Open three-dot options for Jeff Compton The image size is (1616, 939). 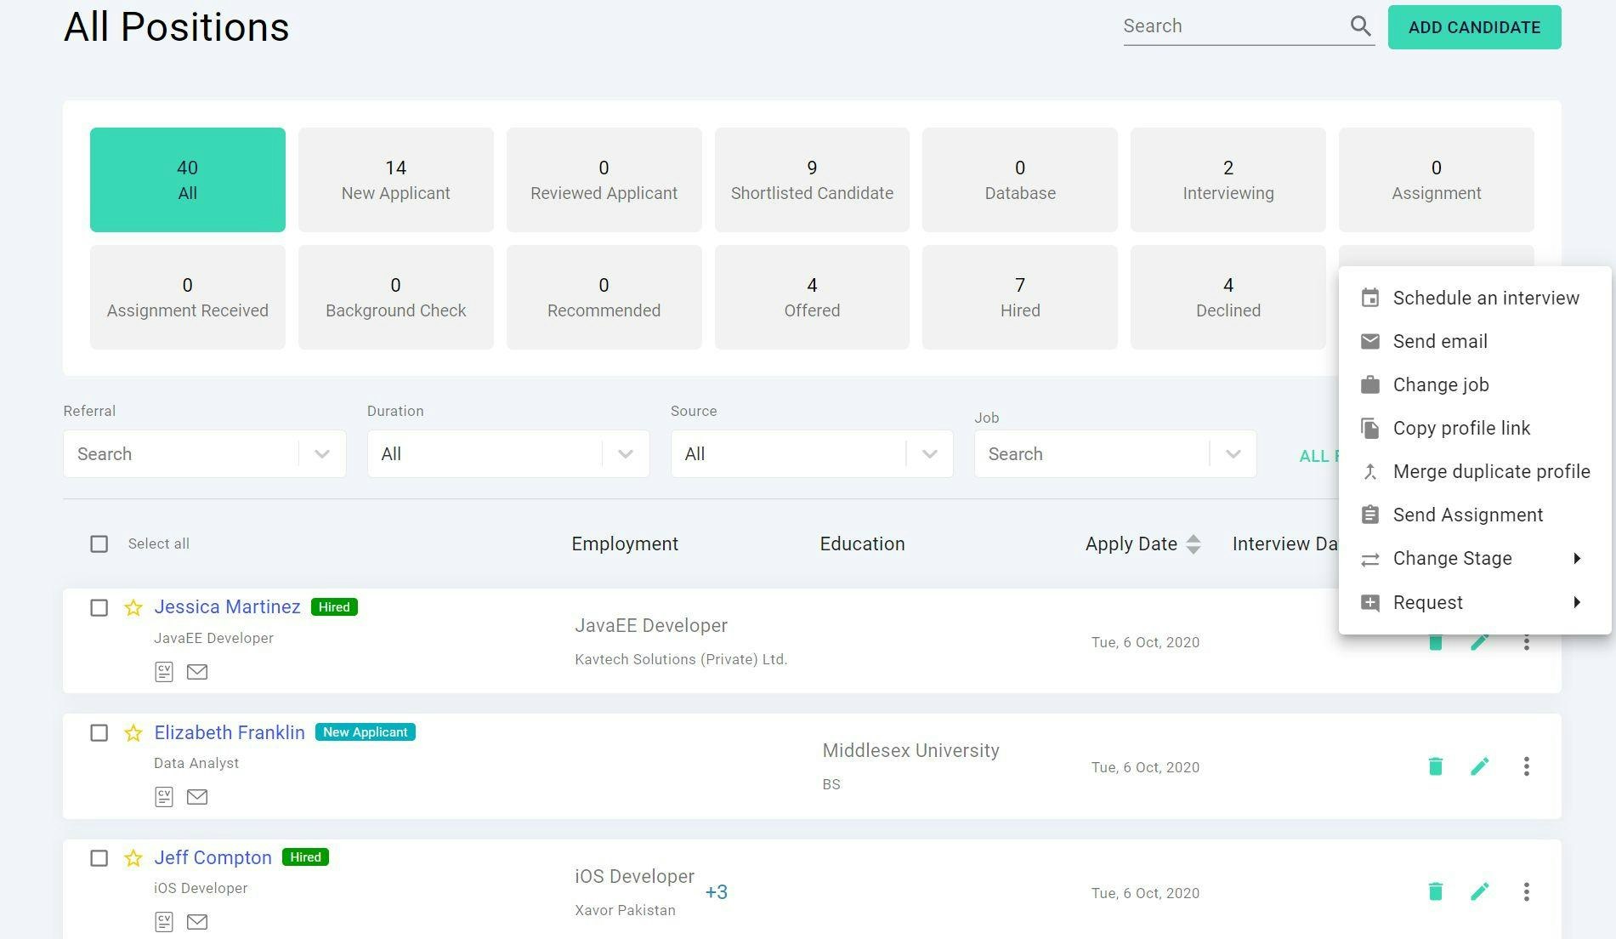tap(1526, 892)
